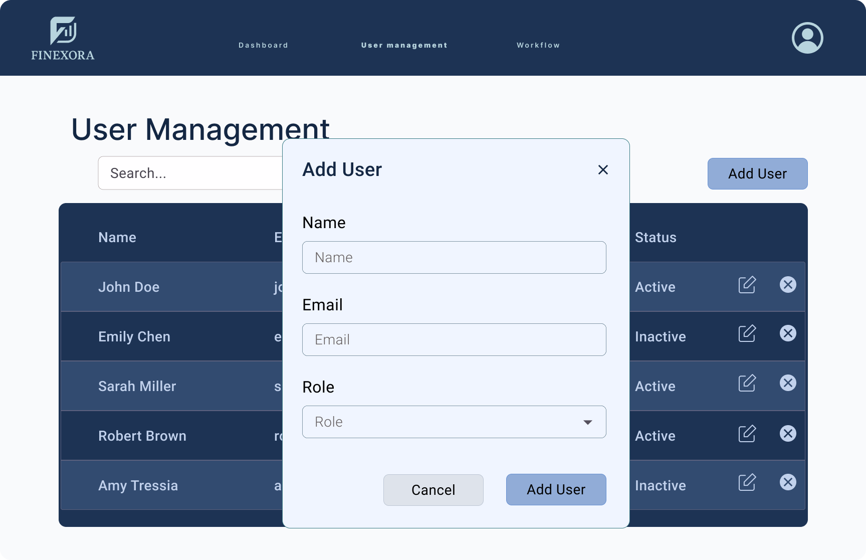Open the profile avatar menu
This screenshot has height=560, width=866.
click(807, 38)
